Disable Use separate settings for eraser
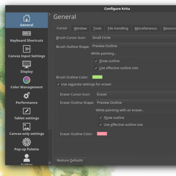 pyautogui.click(x=58, y=84)
